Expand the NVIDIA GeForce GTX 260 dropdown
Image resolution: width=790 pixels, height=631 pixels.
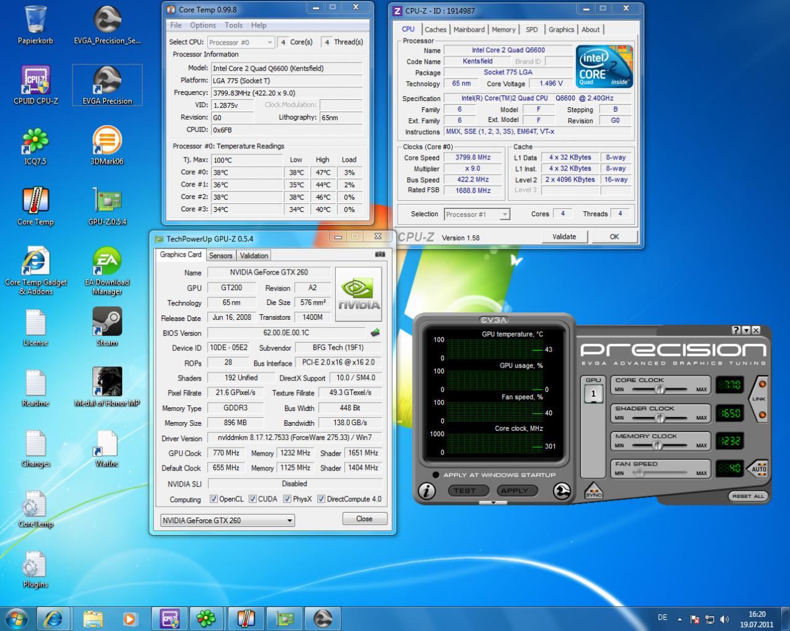(289, 521)
